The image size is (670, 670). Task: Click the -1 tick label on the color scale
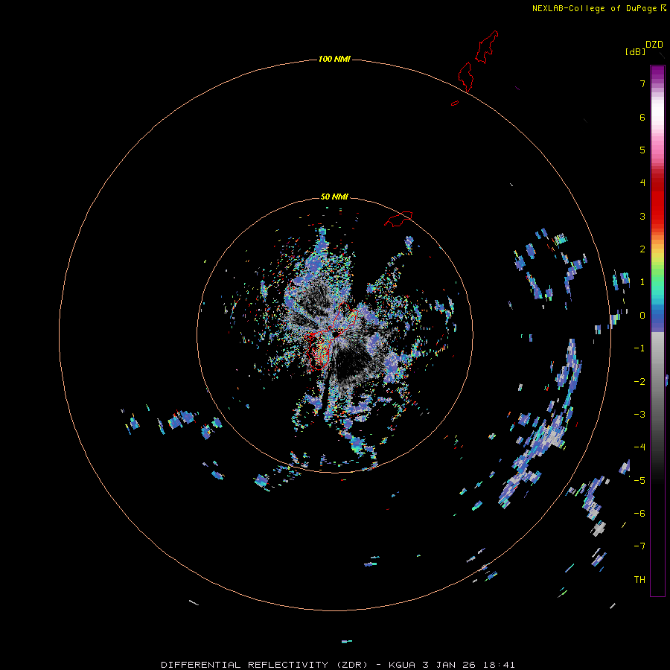coord(639,348)
